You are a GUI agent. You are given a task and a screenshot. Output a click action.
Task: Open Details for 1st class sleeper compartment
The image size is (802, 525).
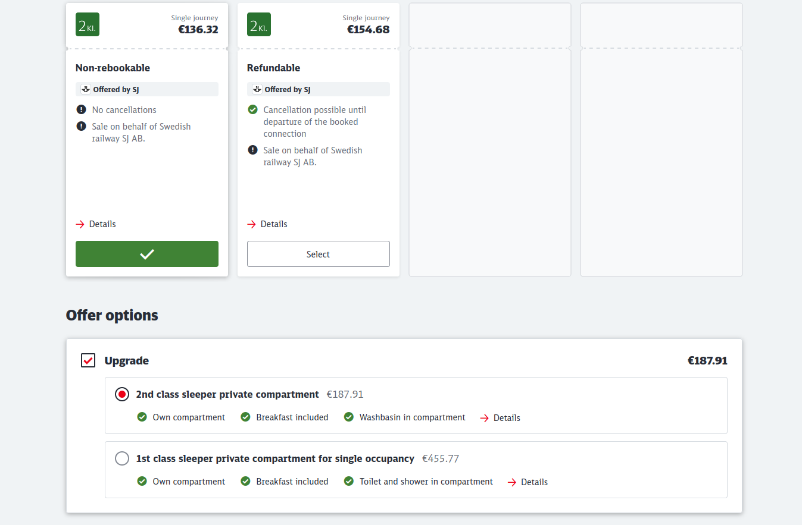point(534,482)
